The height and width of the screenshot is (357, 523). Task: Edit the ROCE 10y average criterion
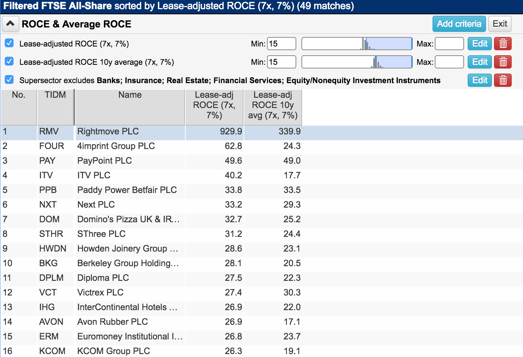[479, 62]
